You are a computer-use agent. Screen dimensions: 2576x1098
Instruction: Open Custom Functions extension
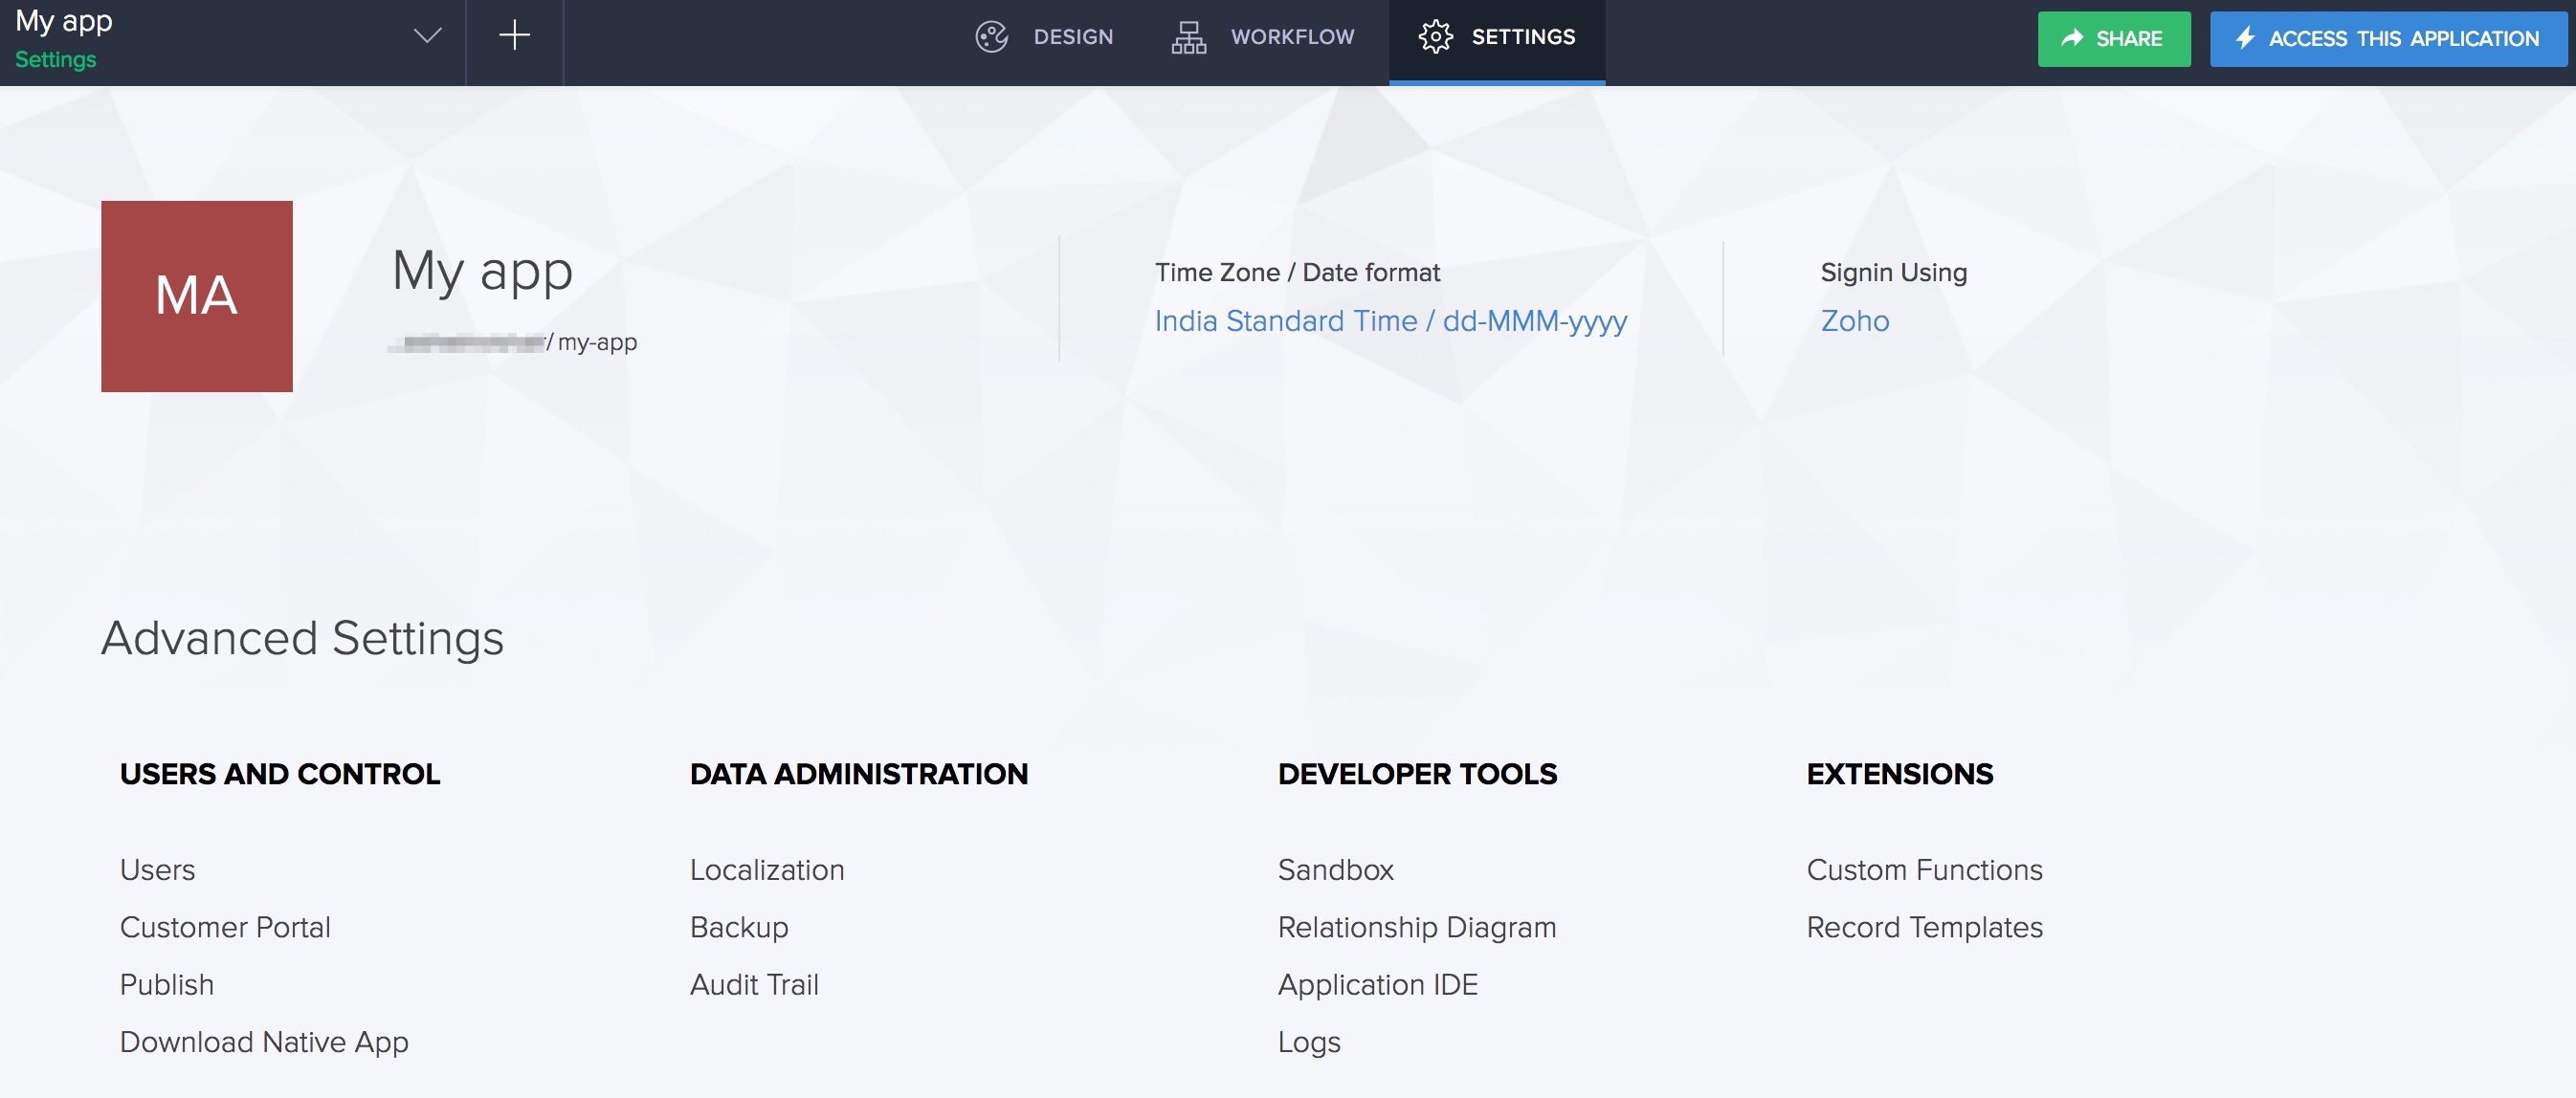click(1924, 869)
